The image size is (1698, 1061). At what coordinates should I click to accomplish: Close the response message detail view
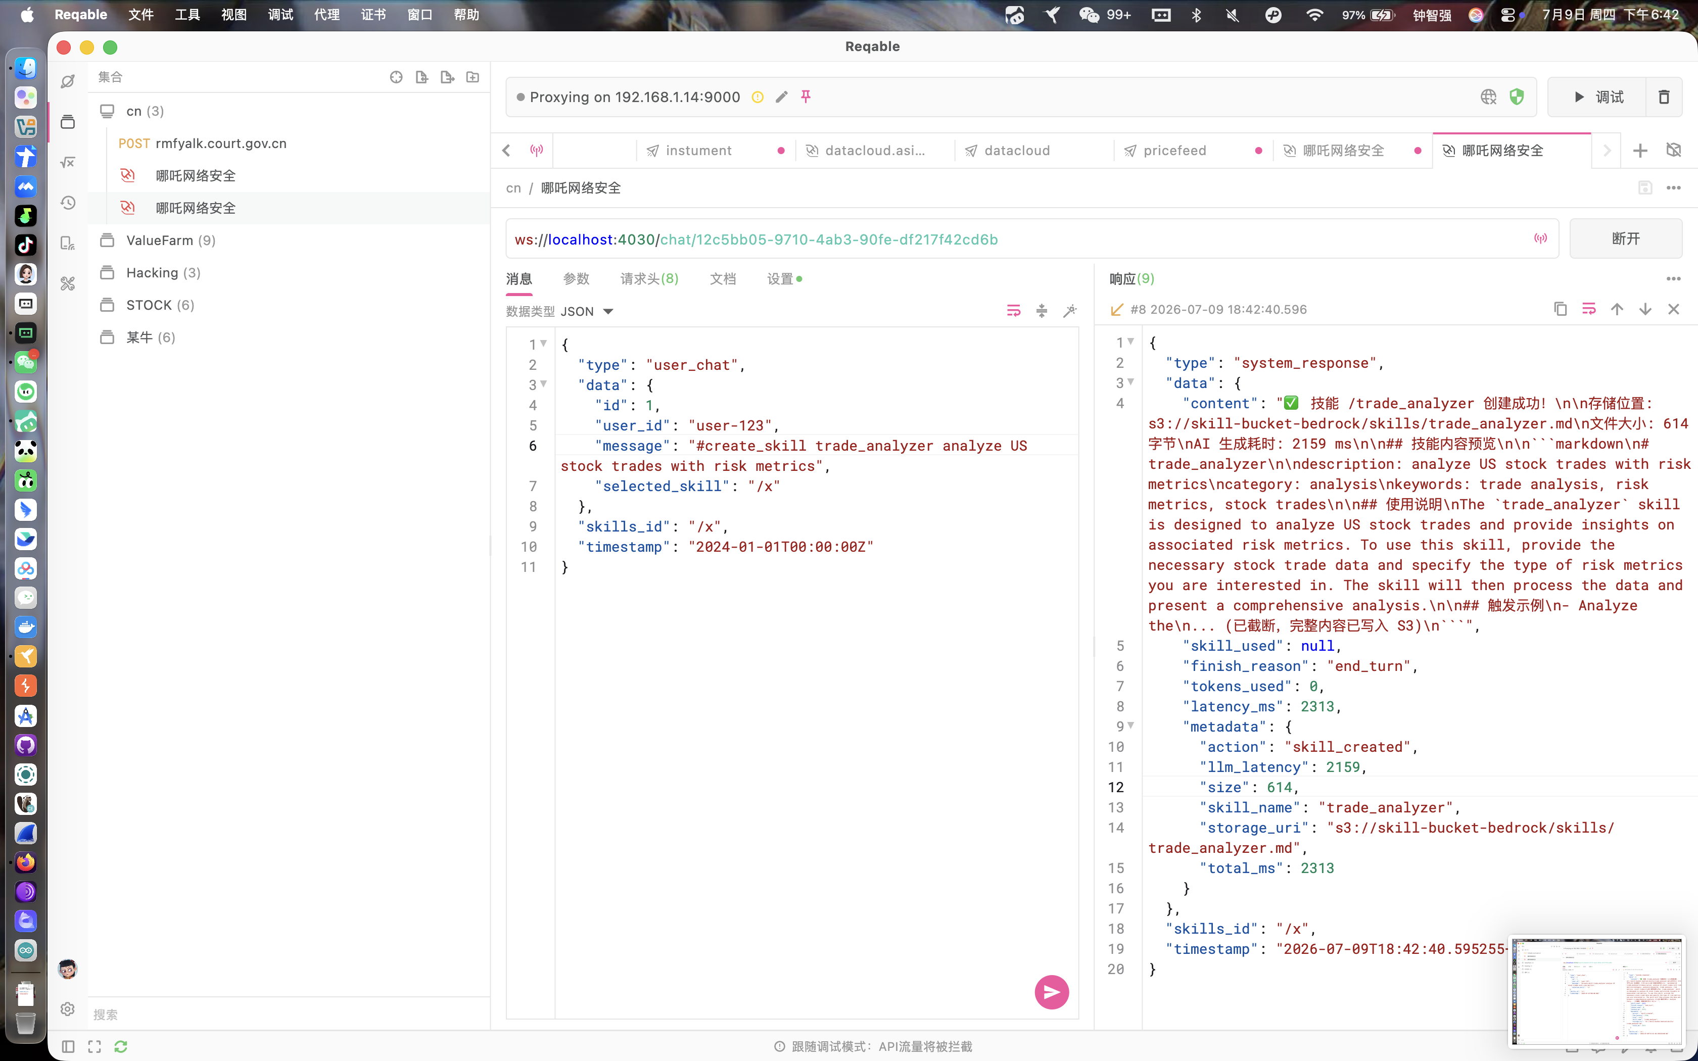(x=1673, y=309)
